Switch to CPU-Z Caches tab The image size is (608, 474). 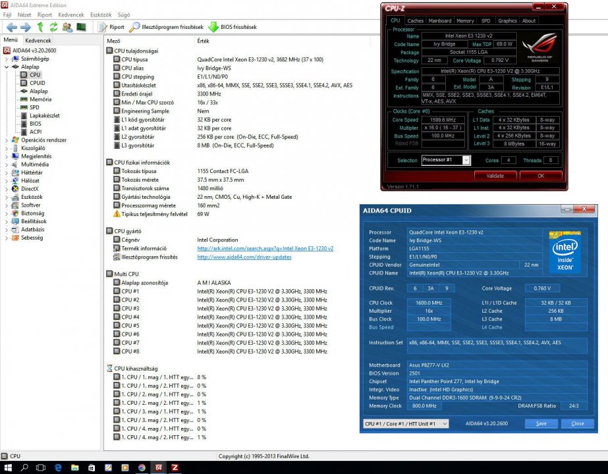pyautogui.click(x=415, y=21)
